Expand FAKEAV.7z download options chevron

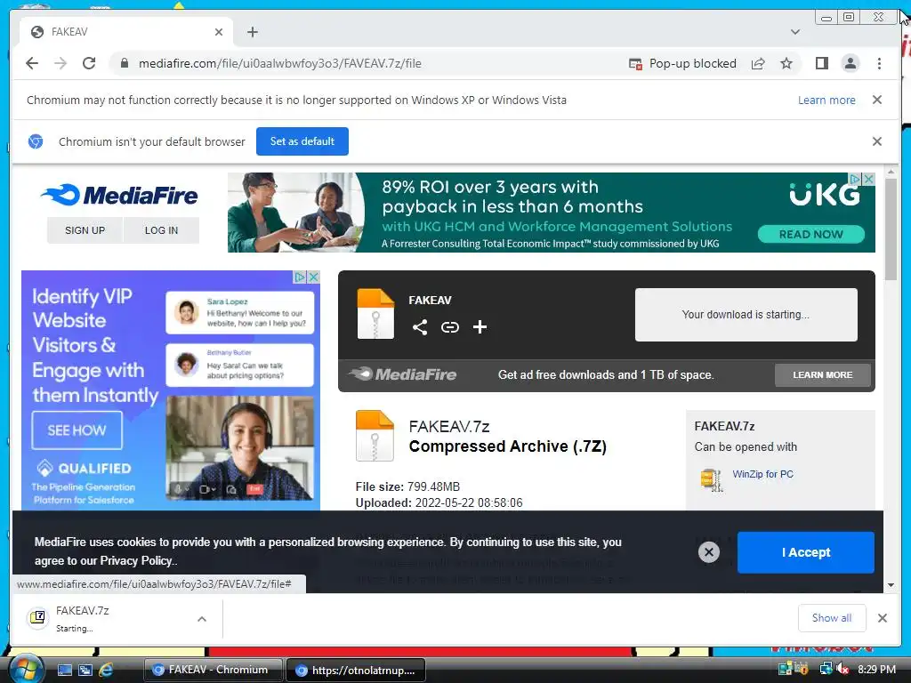202,619
